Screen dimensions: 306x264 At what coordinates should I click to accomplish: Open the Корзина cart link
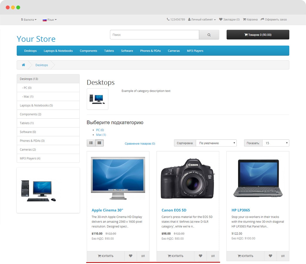250,20
